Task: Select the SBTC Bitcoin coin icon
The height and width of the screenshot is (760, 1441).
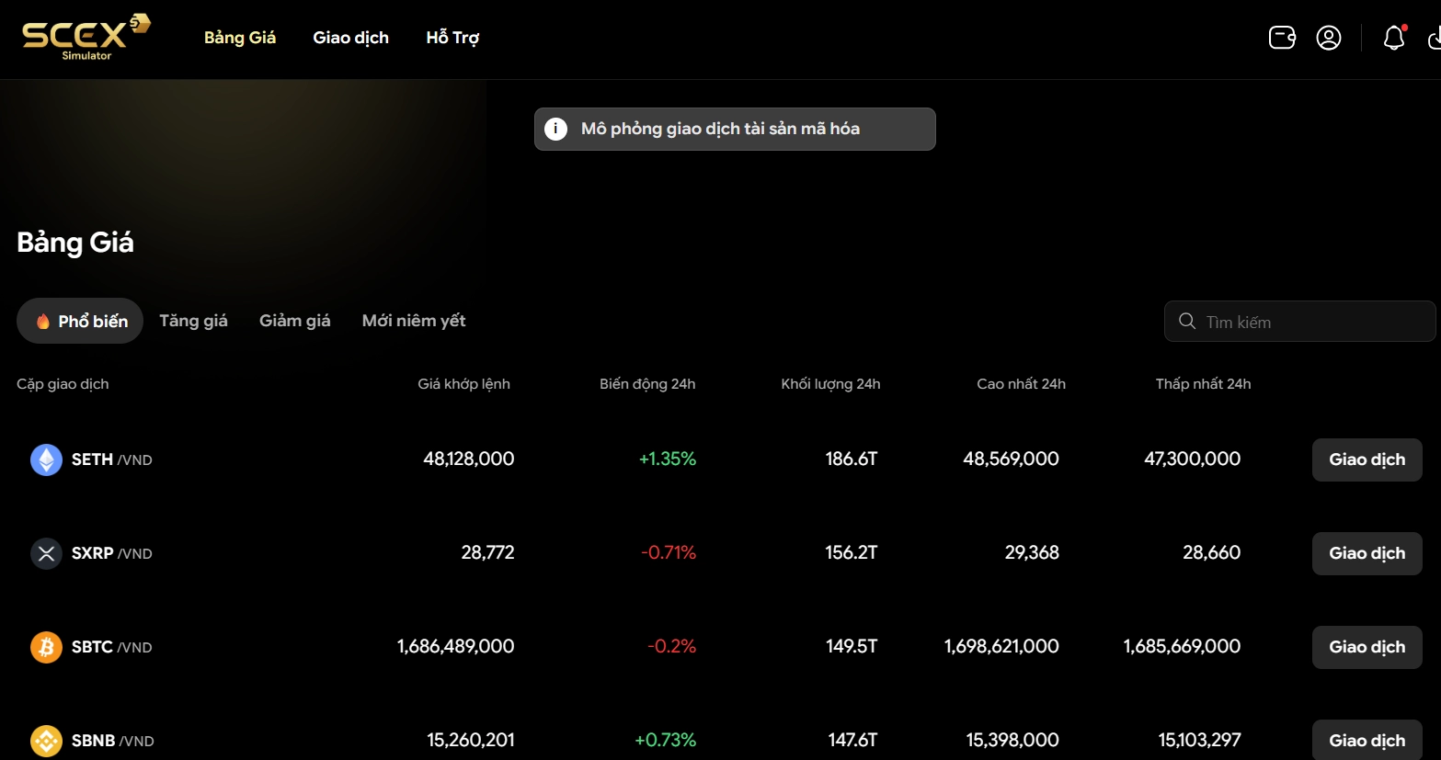Action: (46, 647)
